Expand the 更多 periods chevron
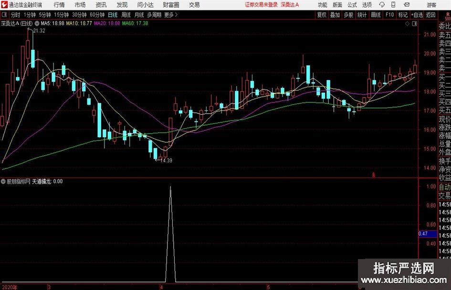The image size is (451, 290). (x=176, y=15)
